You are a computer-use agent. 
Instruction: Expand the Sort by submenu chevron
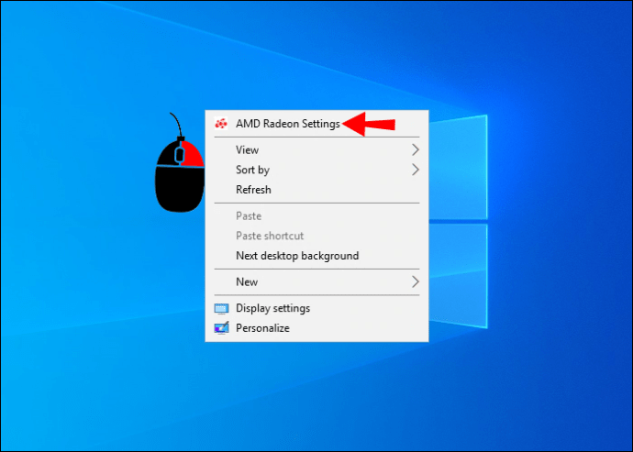click(x=416, y=170)
